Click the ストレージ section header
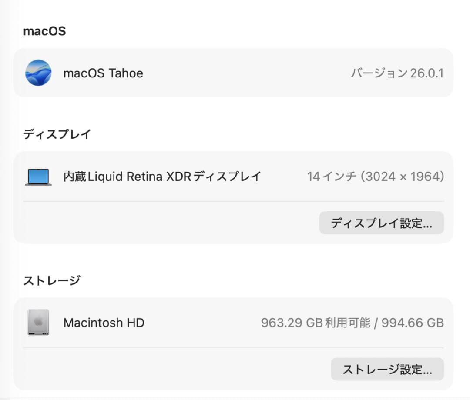 52,280
